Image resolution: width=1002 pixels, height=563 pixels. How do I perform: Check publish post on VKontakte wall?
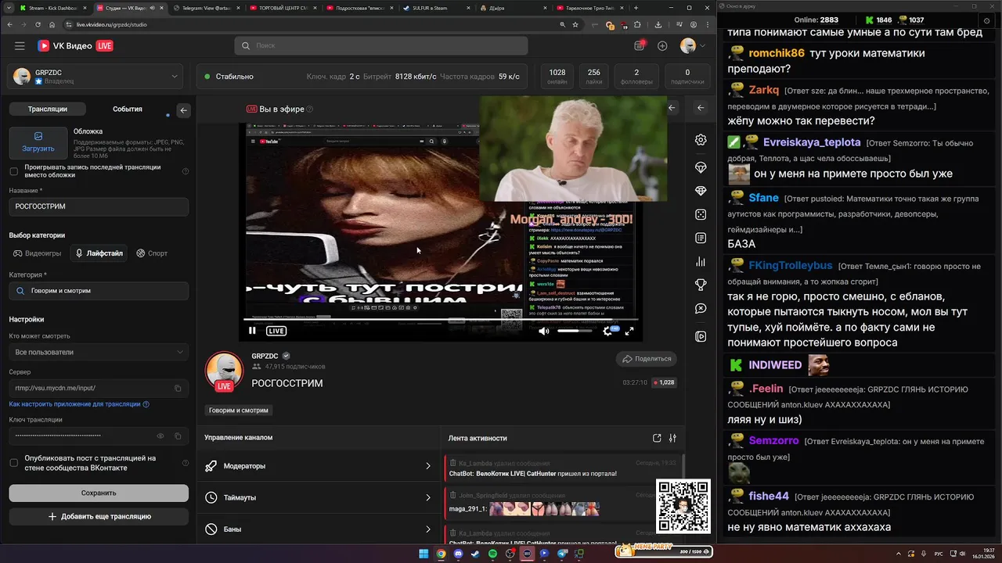click(x=13, y=463)
